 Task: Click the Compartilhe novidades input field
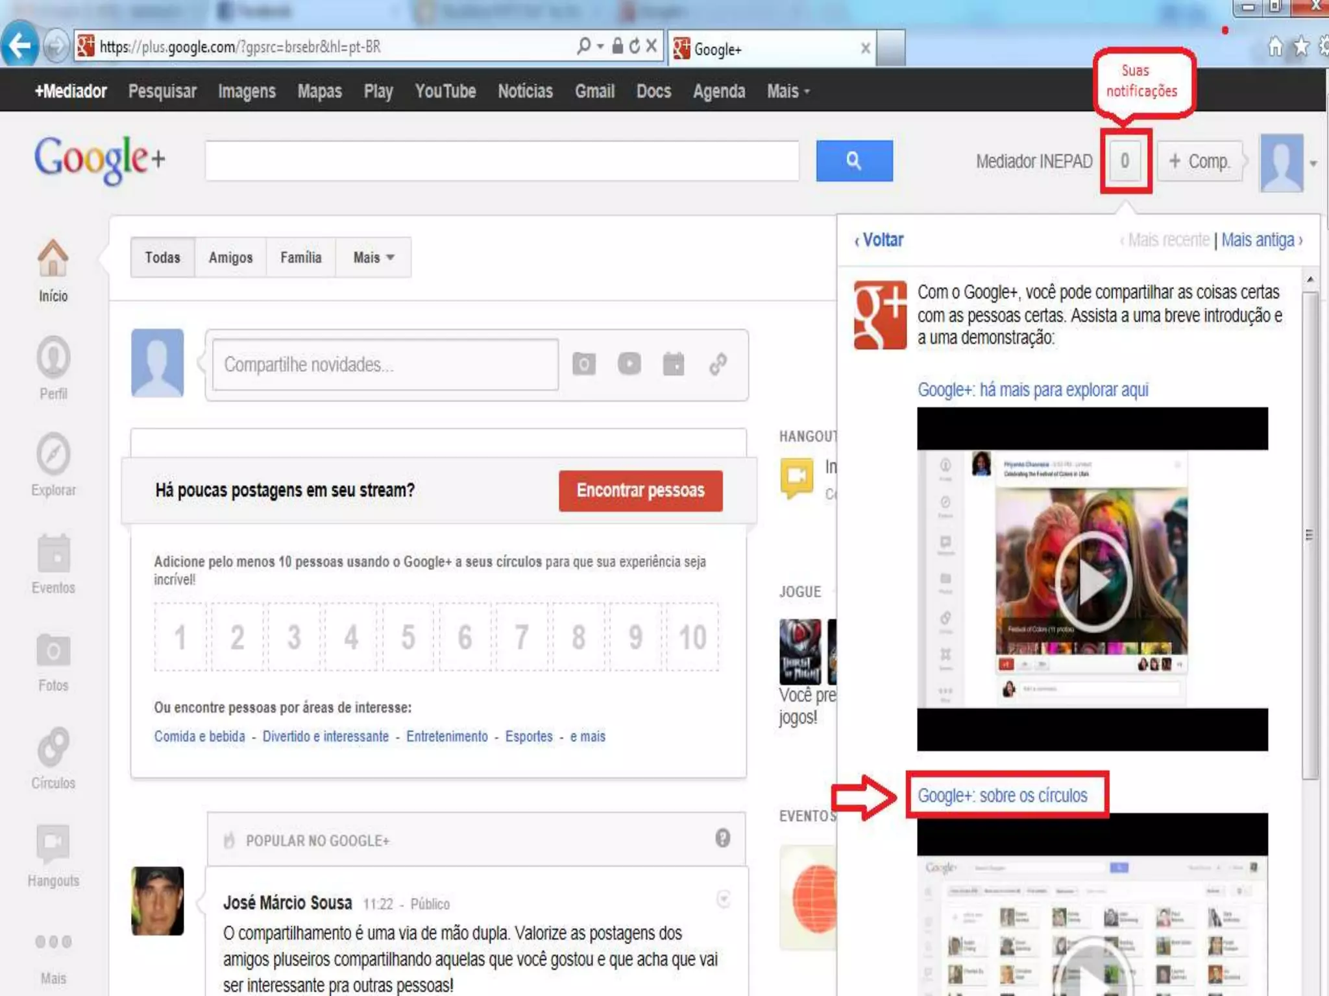(x=385, y=364)
